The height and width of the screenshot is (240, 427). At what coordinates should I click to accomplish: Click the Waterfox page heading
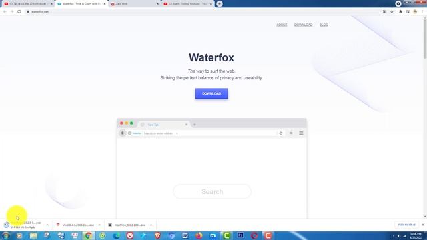211,57
